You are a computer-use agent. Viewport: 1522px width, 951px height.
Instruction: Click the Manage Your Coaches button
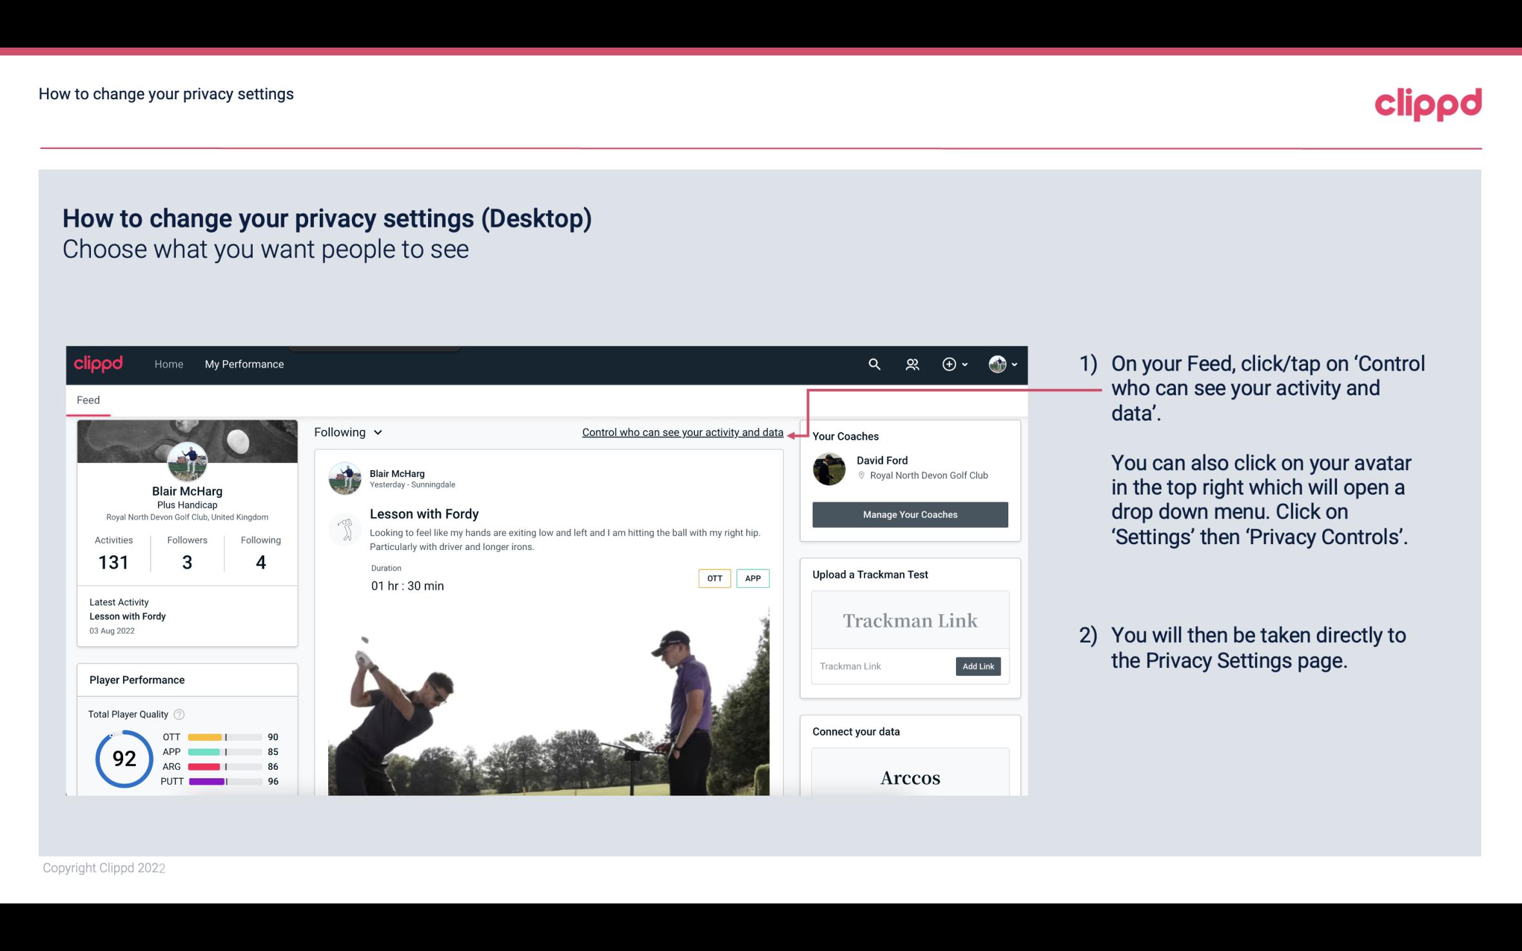pos(909,514)
